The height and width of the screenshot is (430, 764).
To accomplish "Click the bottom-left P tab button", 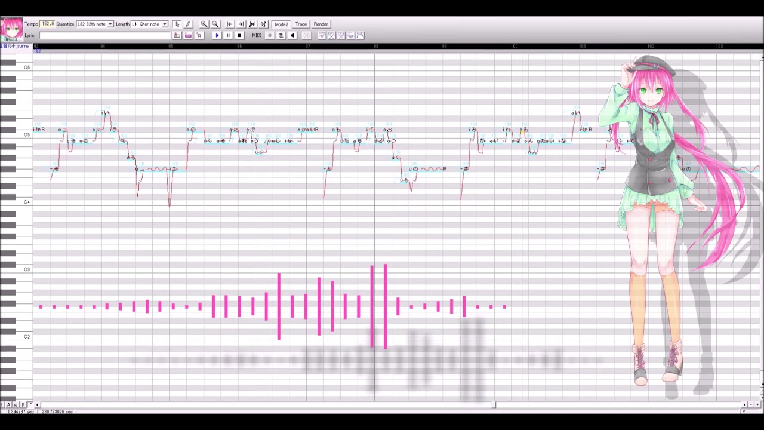I will pos(23,405).
